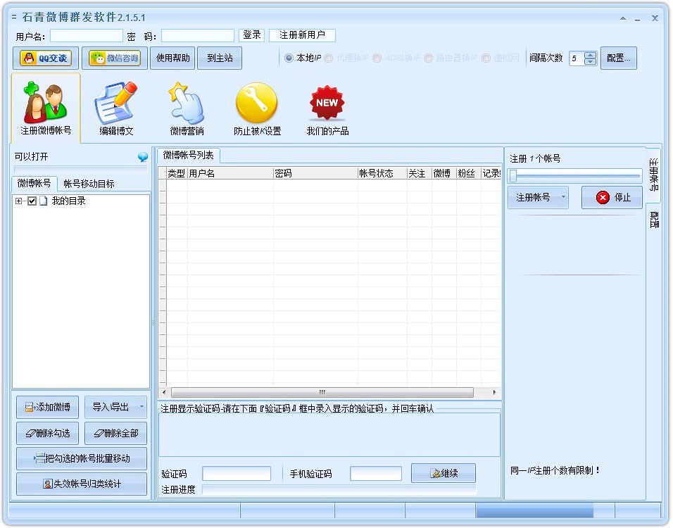Select the 微博帐号列表 tab
The image size is (673, 528).
point(189,155)
